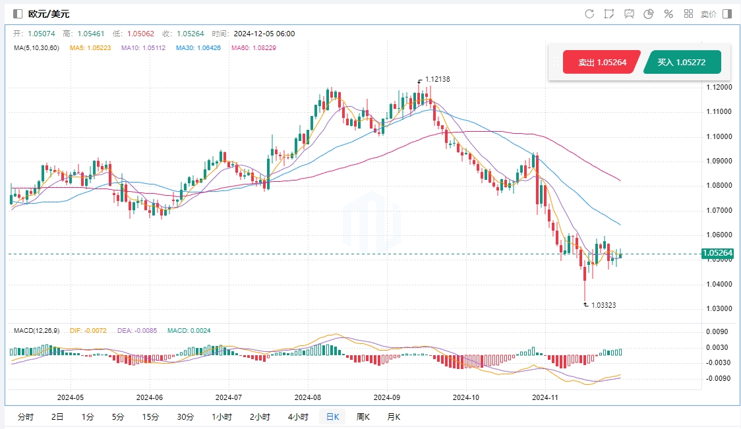The height and width of the screenshot is (429, 741).
Task: Click the red 卖出 1.05264 button
Action: (x=601, y=63)
